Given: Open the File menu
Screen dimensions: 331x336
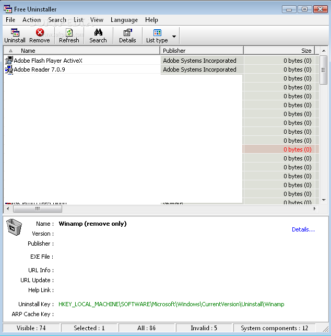Looking at the screenshot, I should coord(10,20).
